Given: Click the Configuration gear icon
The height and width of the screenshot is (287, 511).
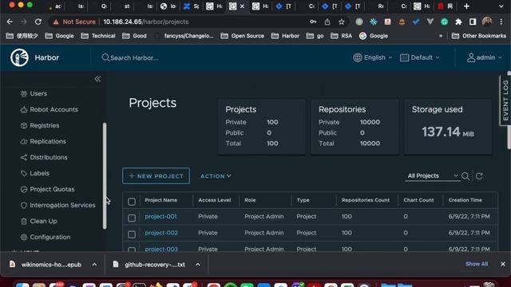Looking at the screenshot, I should (23, 238).
